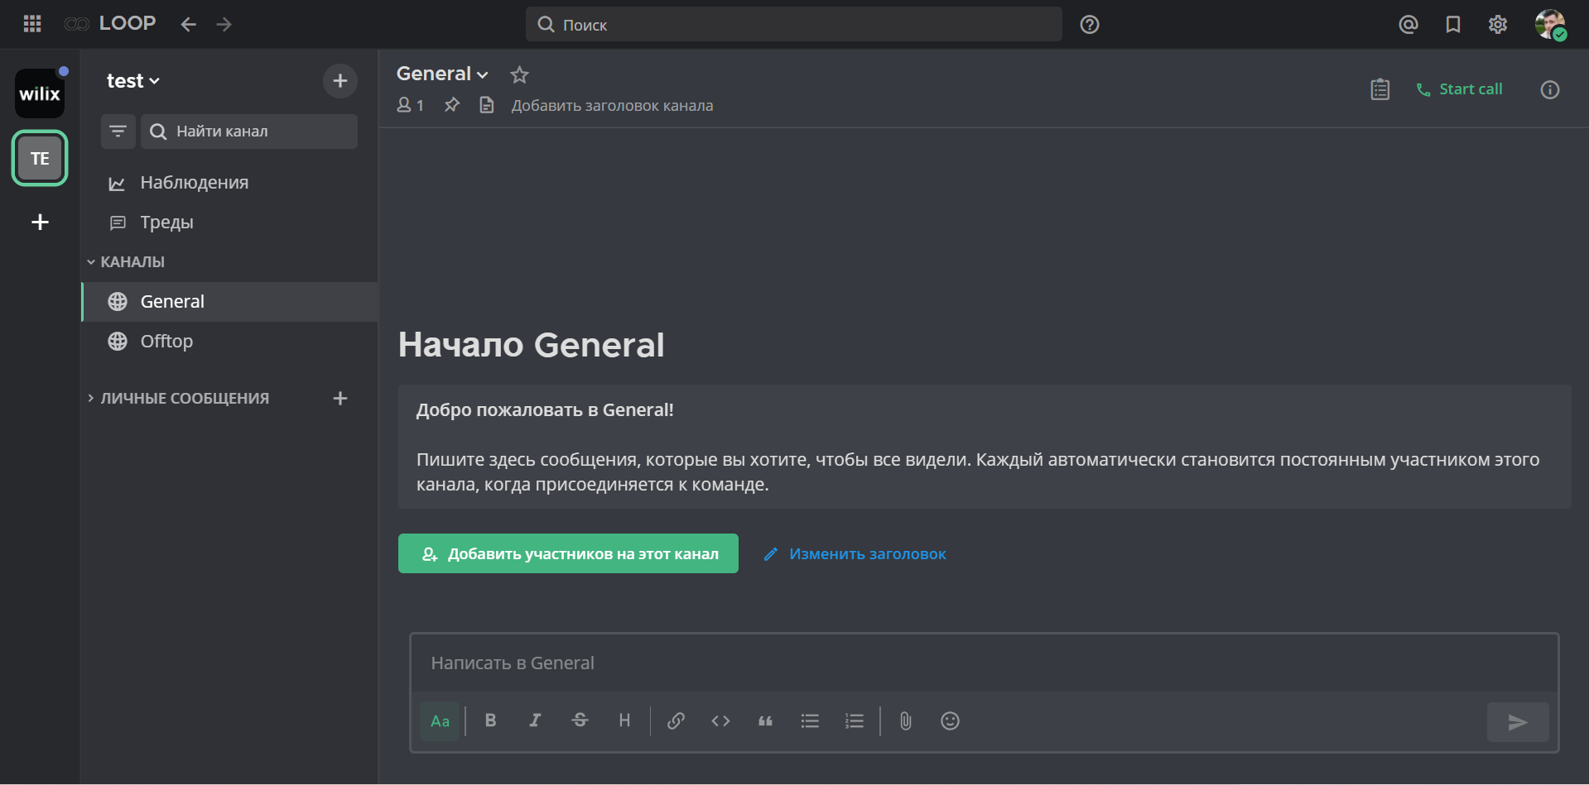Image resolution: width=1589 pixels, height=785 pixels.
Task: Go to Треды in the sidebar
Action: point(166,222)
